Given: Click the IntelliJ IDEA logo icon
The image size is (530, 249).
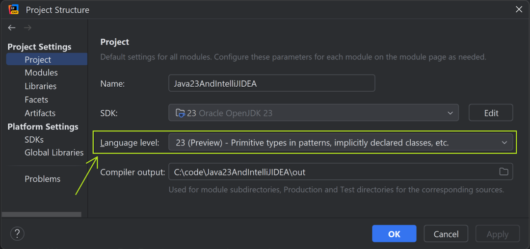Looking at the screenshot, I should [13, 9].
